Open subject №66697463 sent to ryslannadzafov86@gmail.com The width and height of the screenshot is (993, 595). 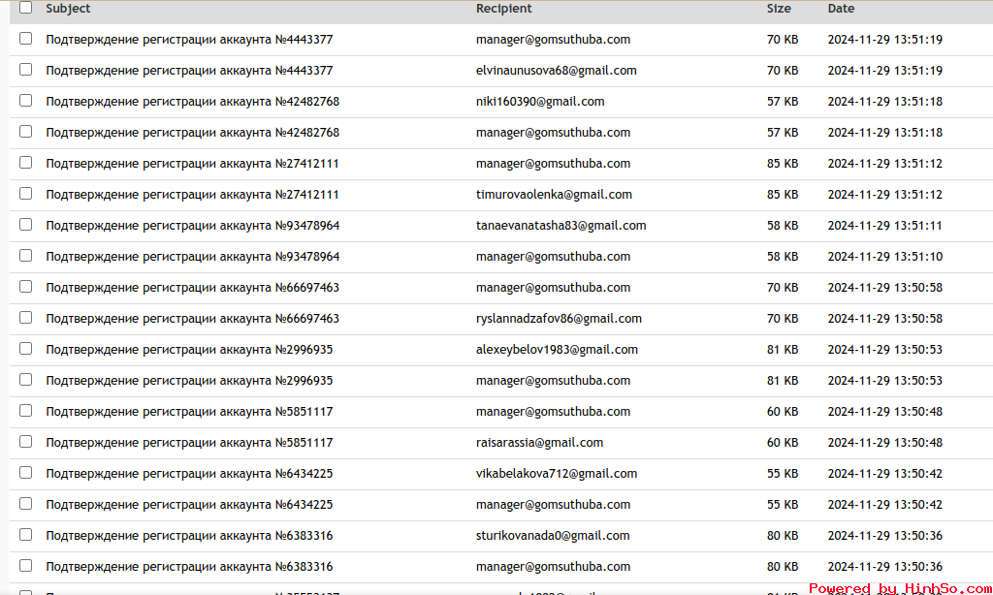(193, 319)
